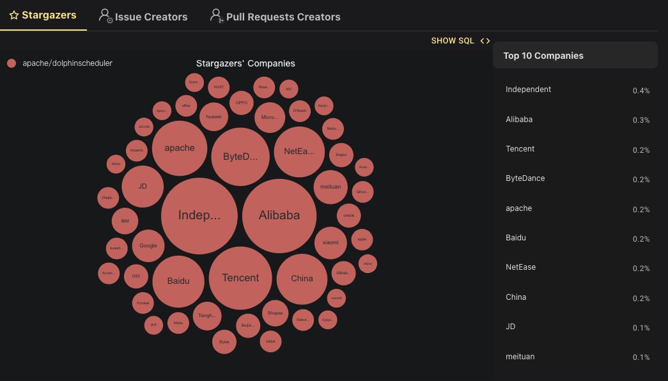The width and height of the screenshot is (668, 381).
Task: Select Independent in Top 10 Companies list
Action: click(x=528, y=89)
